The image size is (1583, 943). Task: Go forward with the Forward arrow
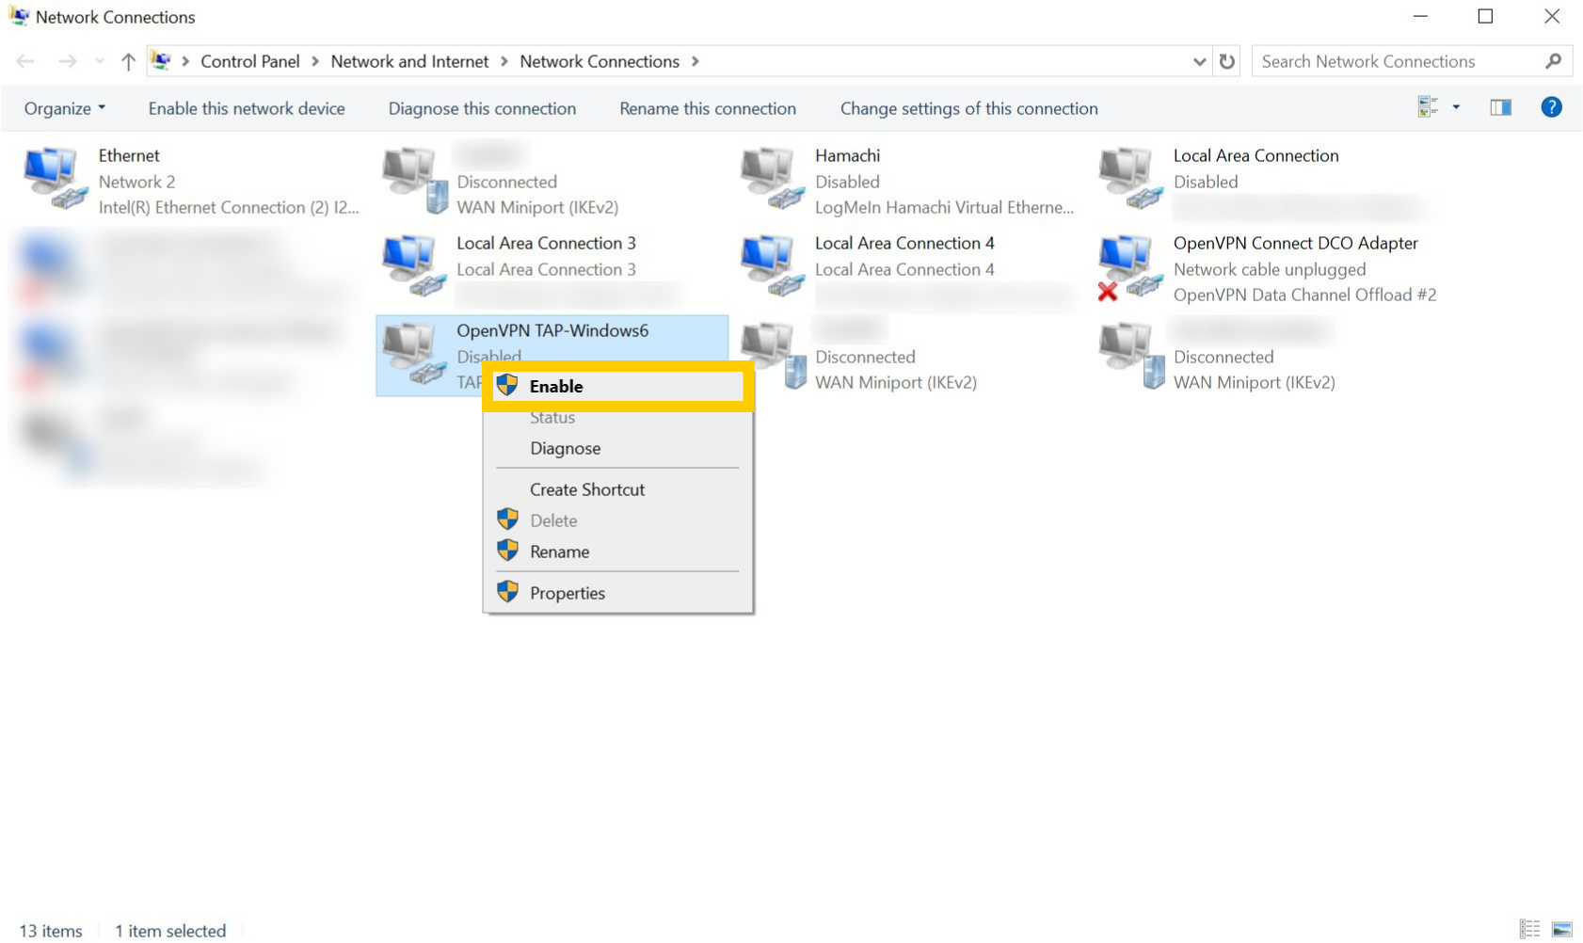point(67,62)
